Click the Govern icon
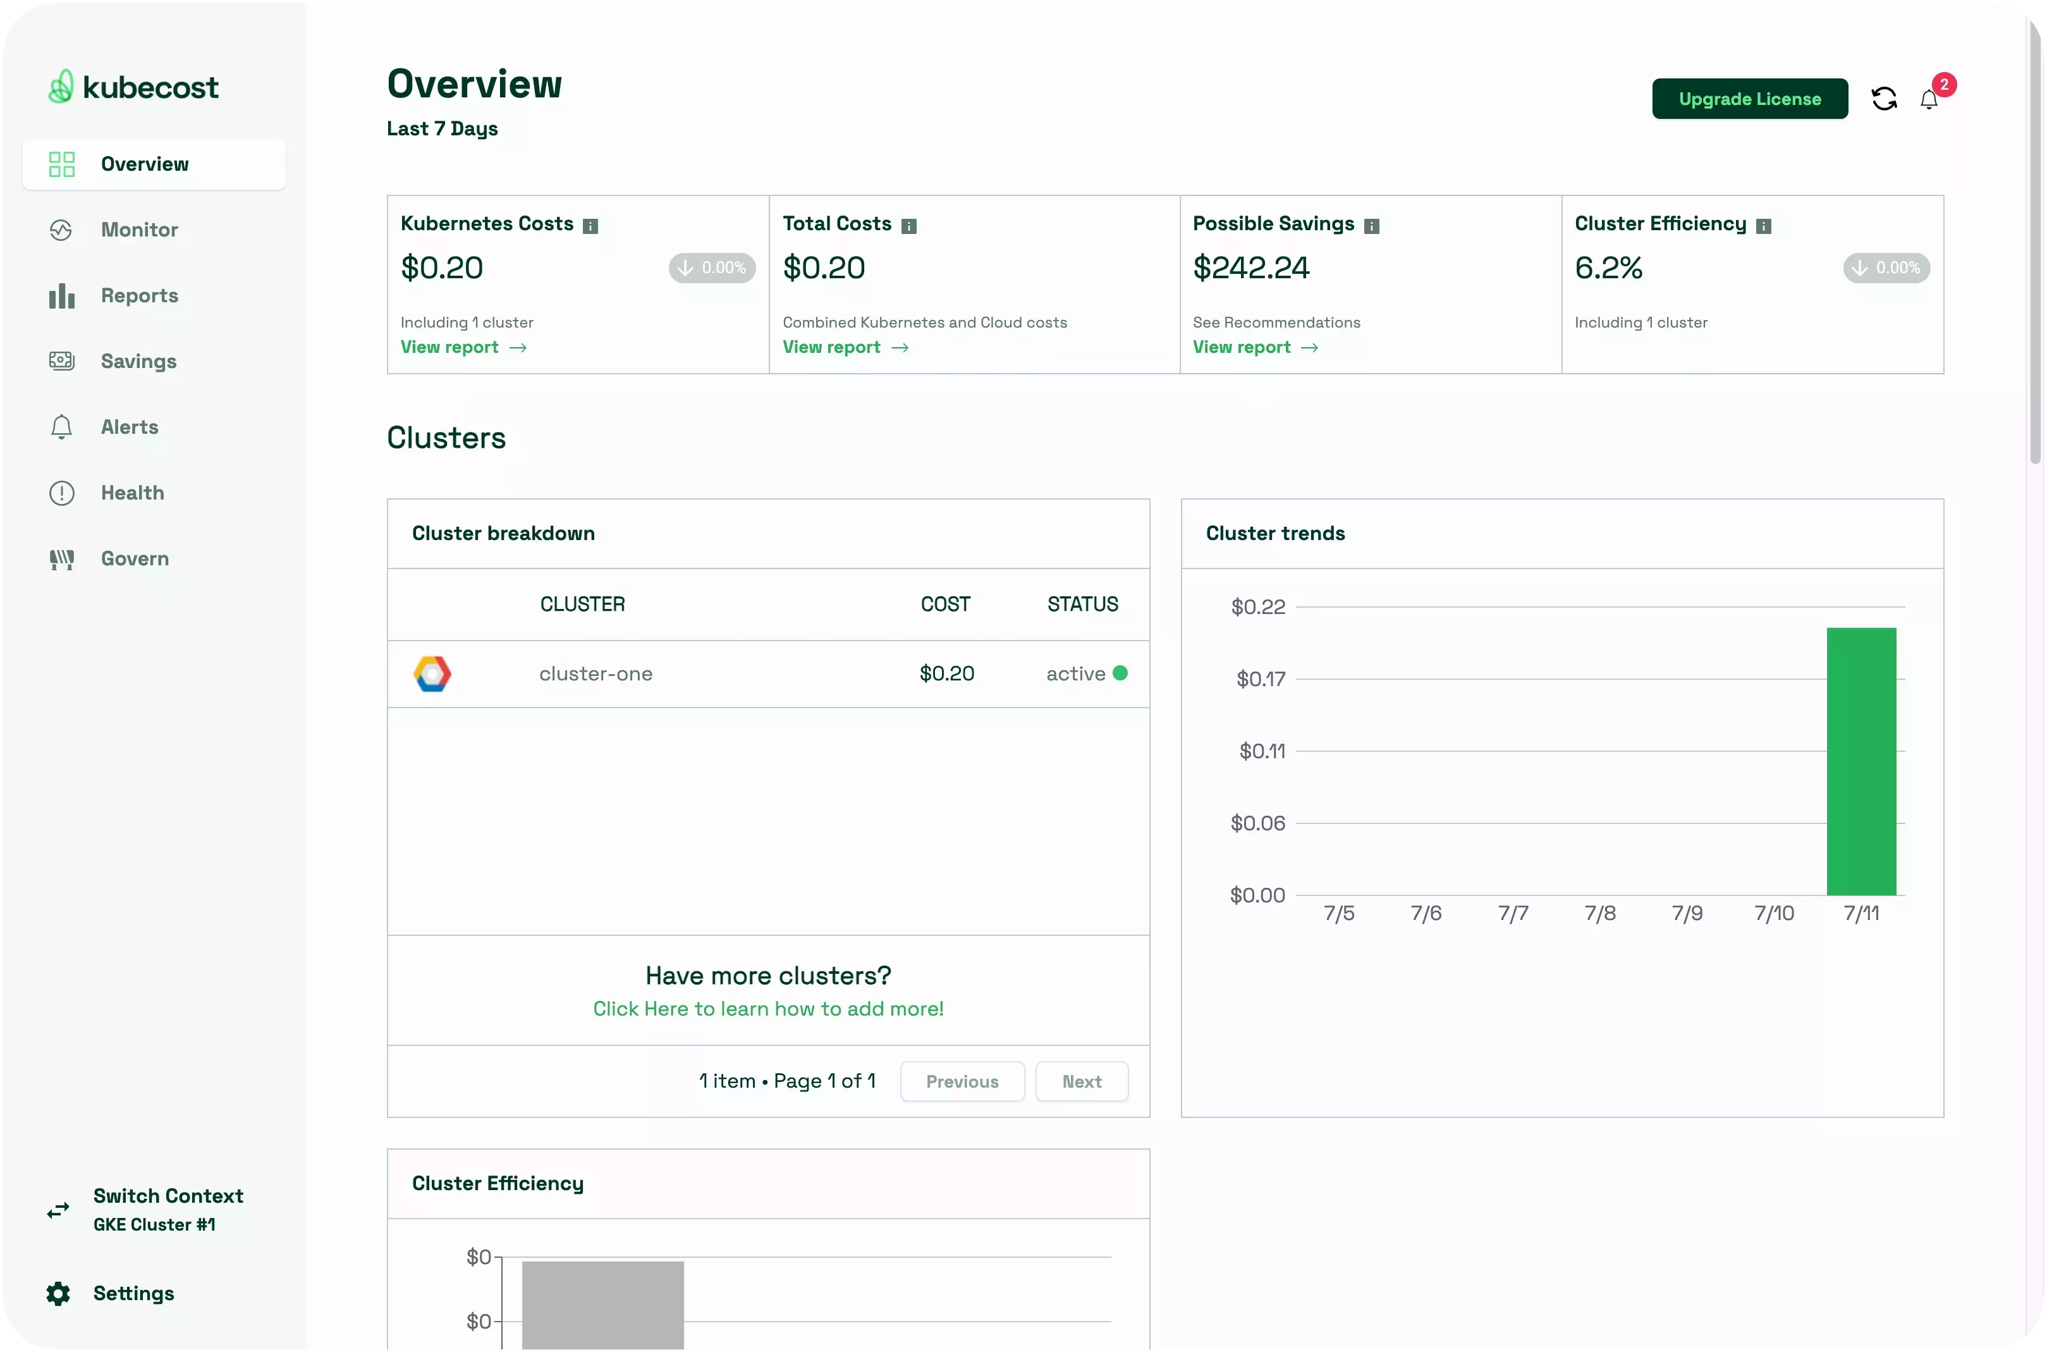This screenshot has width=2047, height=1352. click(60, 558)
